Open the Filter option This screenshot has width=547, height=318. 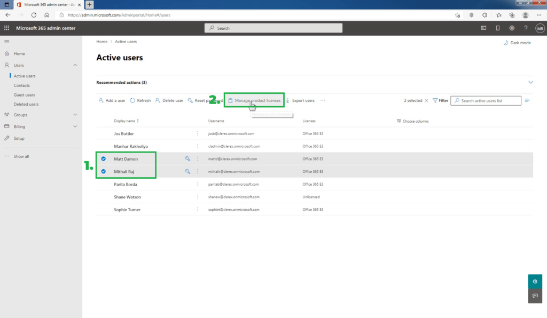tap(440, 100)
